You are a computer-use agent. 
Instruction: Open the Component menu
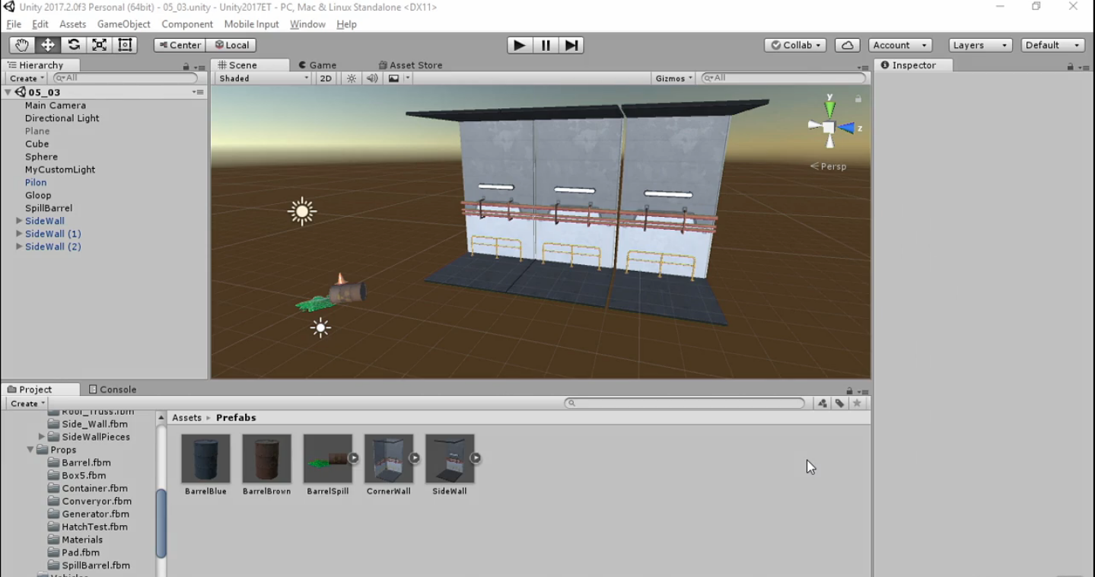[187, 24]
